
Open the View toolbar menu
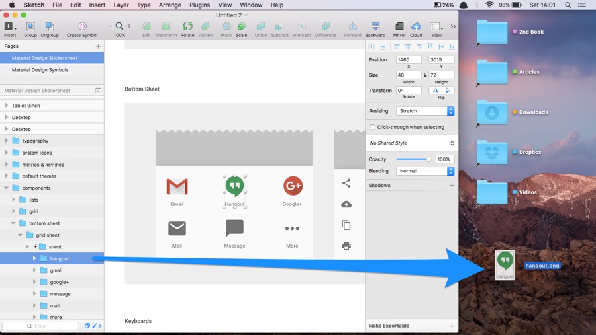(x=436, y=29)
